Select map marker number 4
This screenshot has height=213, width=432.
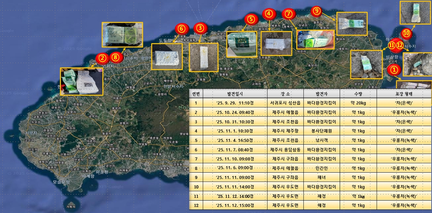pyautogui.click(x=269, y=14)
